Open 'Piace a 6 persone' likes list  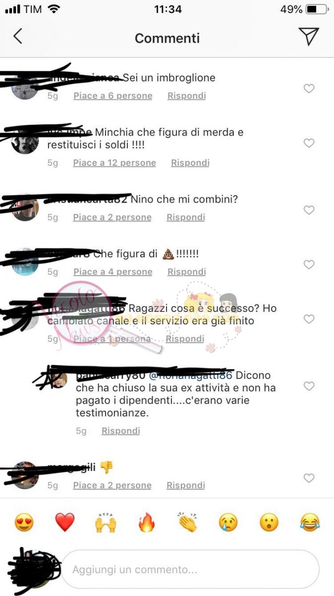(113, 96)
